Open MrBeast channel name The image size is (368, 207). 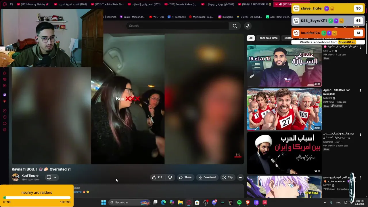(x=327, y=98)
